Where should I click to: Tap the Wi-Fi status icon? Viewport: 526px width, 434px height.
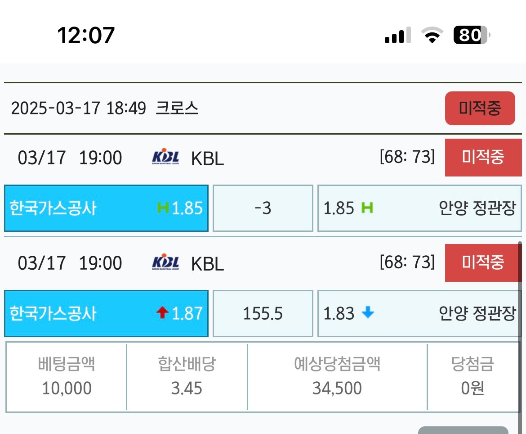click(x=432, y=35)
